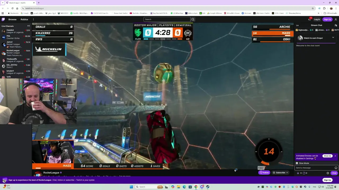This screenshot has width=339, height=190.
Task: Open Steam from the taskbar
Action: pyautogui.click(x=208, y=187)
